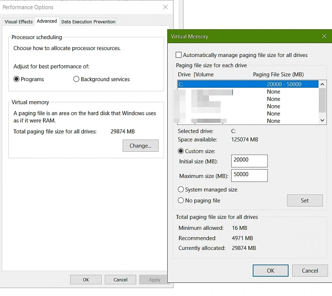Select the Advanced tab
This screenshot has height=296, width=332.
pos(47,21)
